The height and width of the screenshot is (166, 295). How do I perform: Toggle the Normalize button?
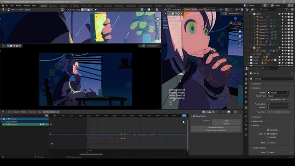point(49,112)
